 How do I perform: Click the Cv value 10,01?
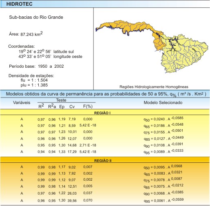click(72, 132)
